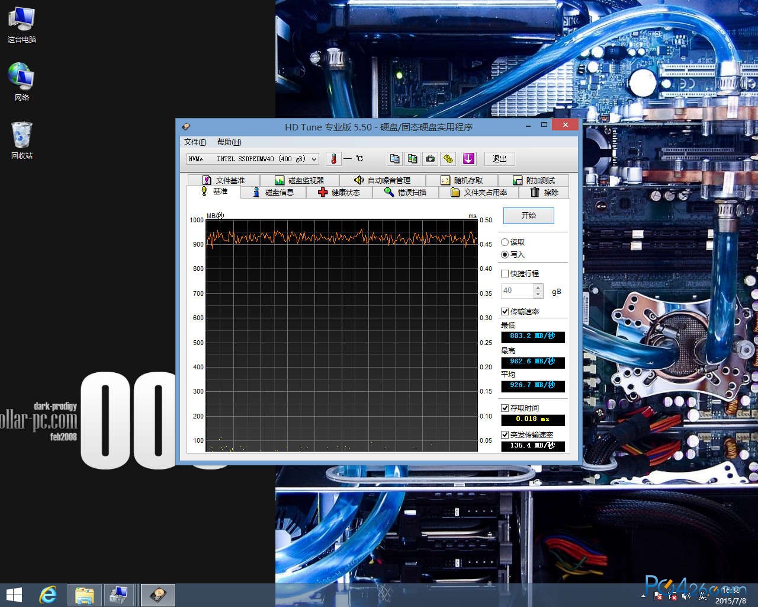The width and height of the screenshot is (758, 607).
Task: Toggle the 存取时间 checkbox
Action: (x=505, y=408)
